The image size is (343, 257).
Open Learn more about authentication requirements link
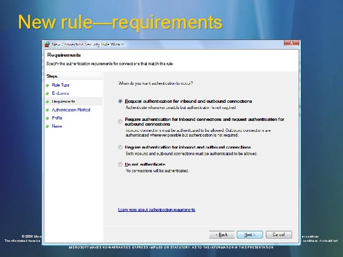(x=157, y=209)
